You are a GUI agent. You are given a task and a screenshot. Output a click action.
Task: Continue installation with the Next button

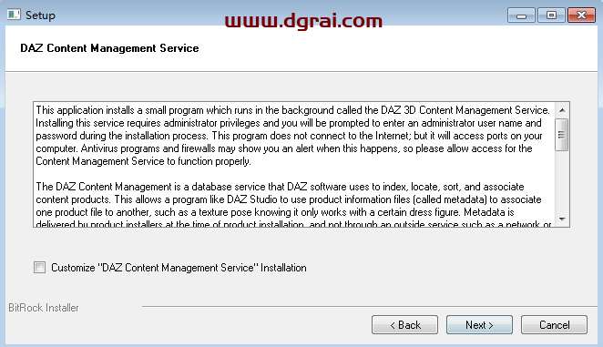tap(479, 325)
